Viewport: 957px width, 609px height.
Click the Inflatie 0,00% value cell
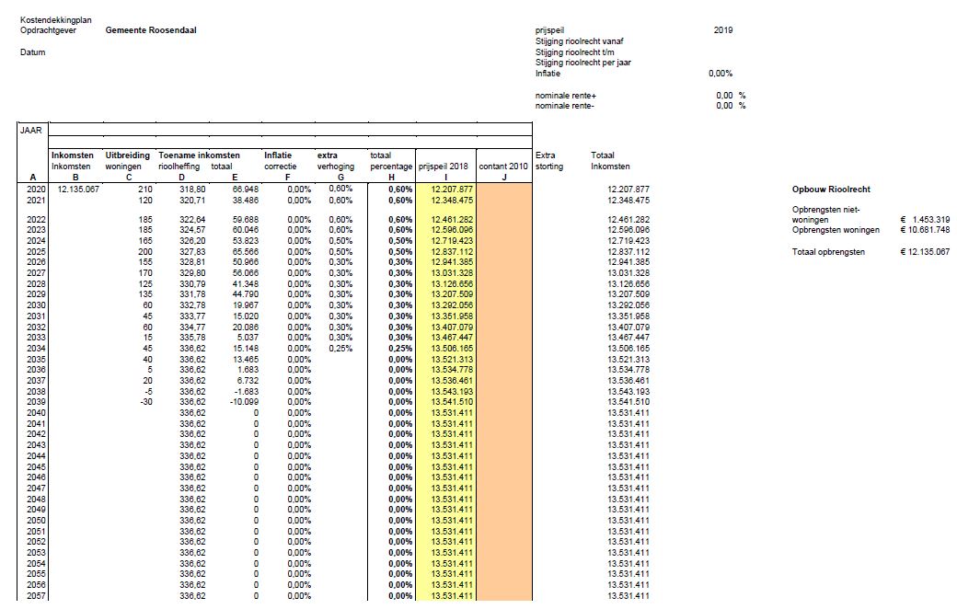(721, 74)
